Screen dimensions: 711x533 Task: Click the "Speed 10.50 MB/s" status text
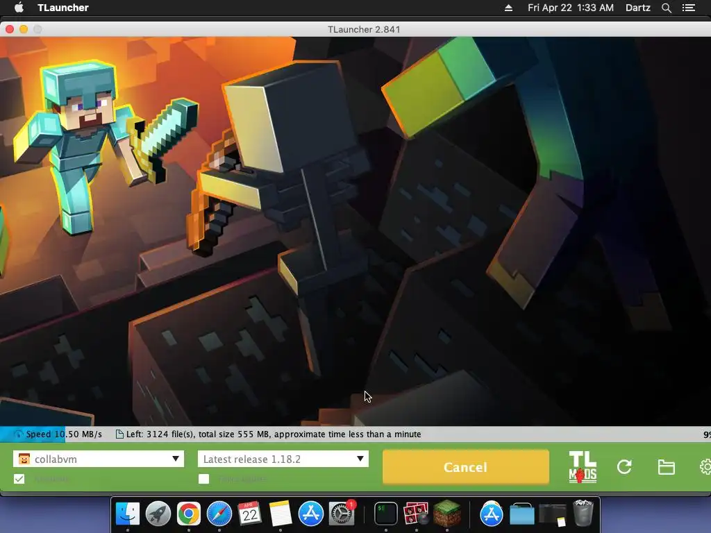(64, 434)
